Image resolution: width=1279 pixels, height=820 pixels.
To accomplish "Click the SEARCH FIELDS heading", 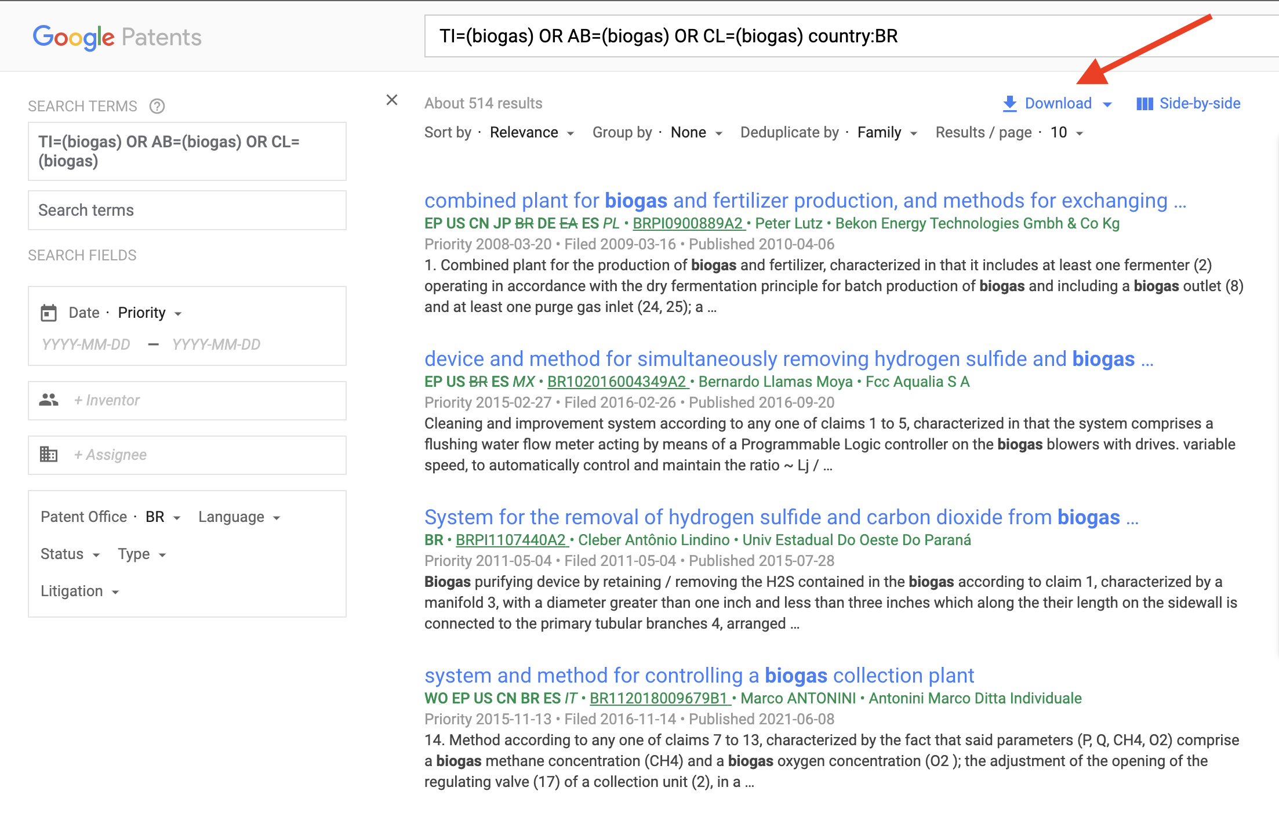I will [82, 256].
